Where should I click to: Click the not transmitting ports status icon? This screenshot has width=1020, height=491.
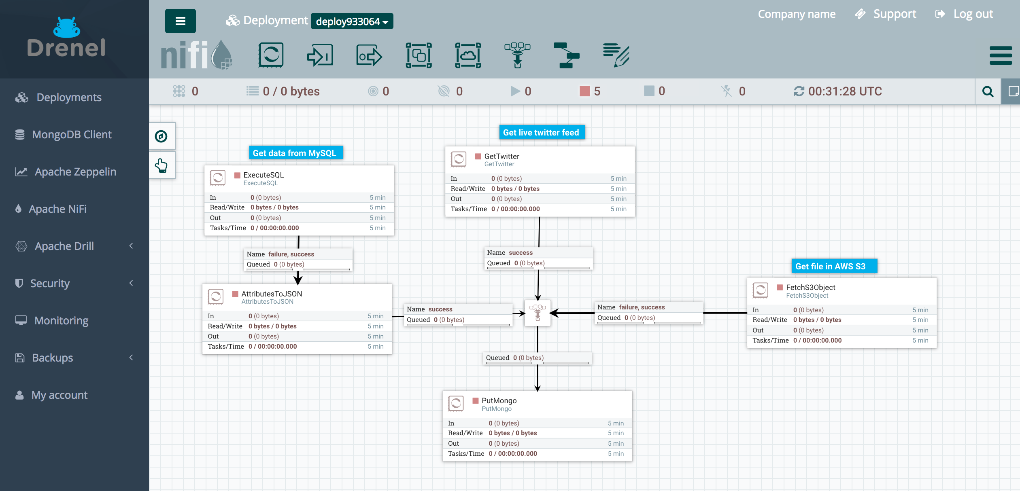(x=444, y=91)
